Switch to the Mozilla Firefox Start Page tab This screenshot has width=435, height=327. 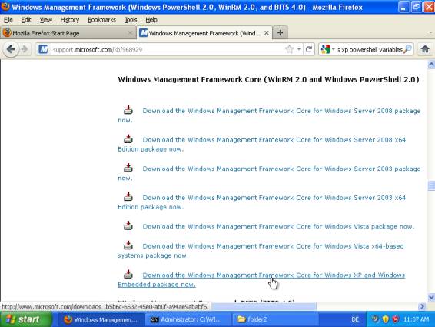tap(68, 33)
